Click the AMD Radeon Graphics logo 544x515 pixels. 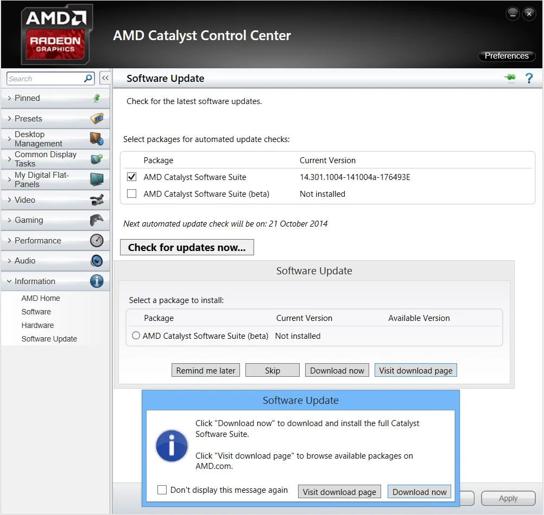tap(56, 35)
